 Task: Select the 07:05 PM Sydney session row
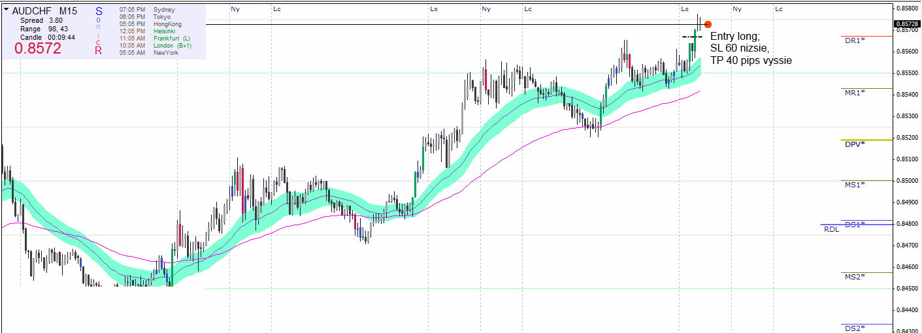coord(148,10)
